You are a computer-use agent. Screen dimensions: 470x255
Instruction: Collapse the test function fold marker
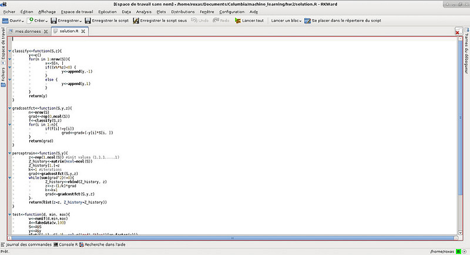click(9, 215)
